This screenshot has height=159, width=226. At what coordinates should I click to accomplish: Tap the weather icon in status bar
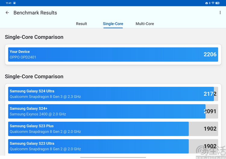tap(14, 3)
